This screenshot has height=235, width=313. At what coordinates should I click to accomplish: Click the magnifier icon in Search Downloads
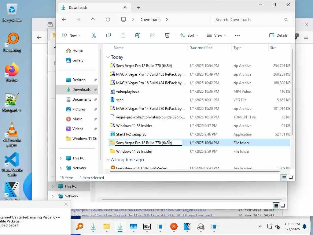click(286, 20)
